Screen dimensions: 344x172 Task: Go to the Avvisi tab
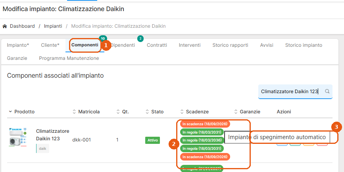[x=267, y=45]
